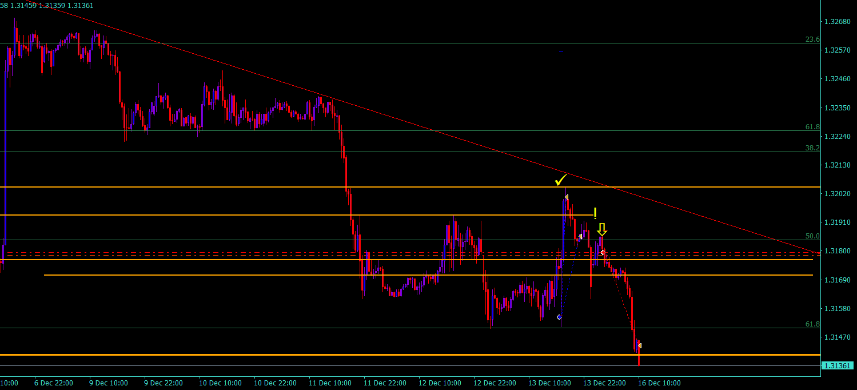
Task: Click the OHLC quote text 1.31459 1.31359 1.31361
Action: (x=52, y=6)
